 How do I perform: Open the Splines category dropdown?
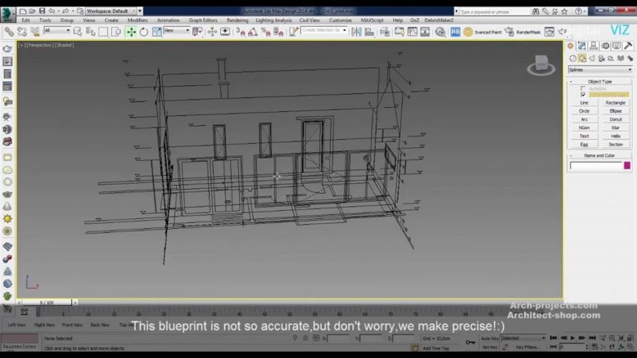(600, 69)
